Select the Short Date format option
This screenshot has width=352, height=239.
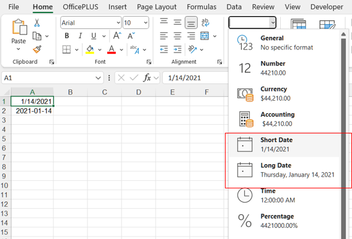(284, 145)
